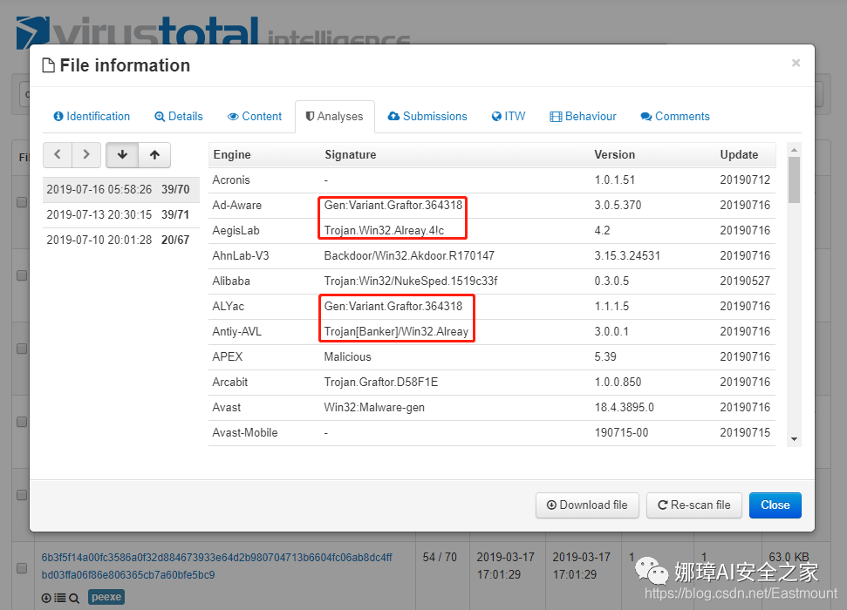Open the 6b3f5f14a00fc... hash link in background
Image resolution: width=847 pixels, height=610 pixels.
coord(216,558)
